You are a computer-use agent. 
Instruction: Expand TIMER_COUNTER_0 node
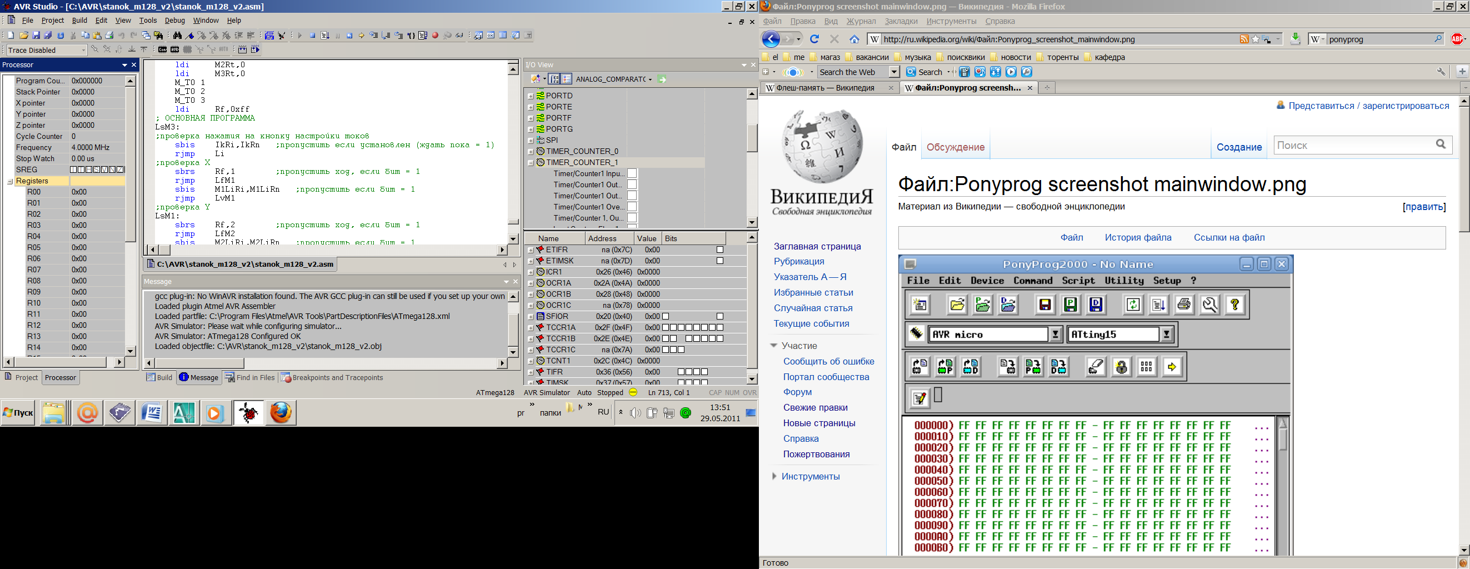click(531, 152)
